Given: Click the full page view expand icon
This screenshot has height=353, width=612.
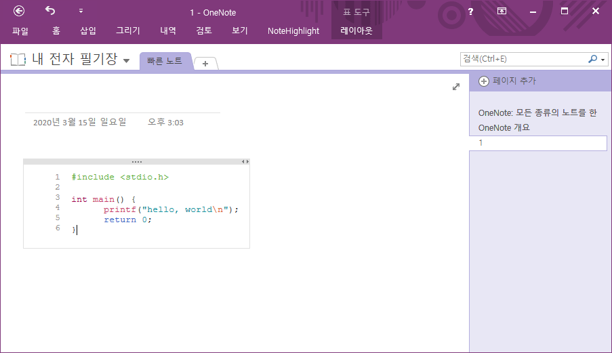Looking at the screenshot, I should tap(456, 87).
